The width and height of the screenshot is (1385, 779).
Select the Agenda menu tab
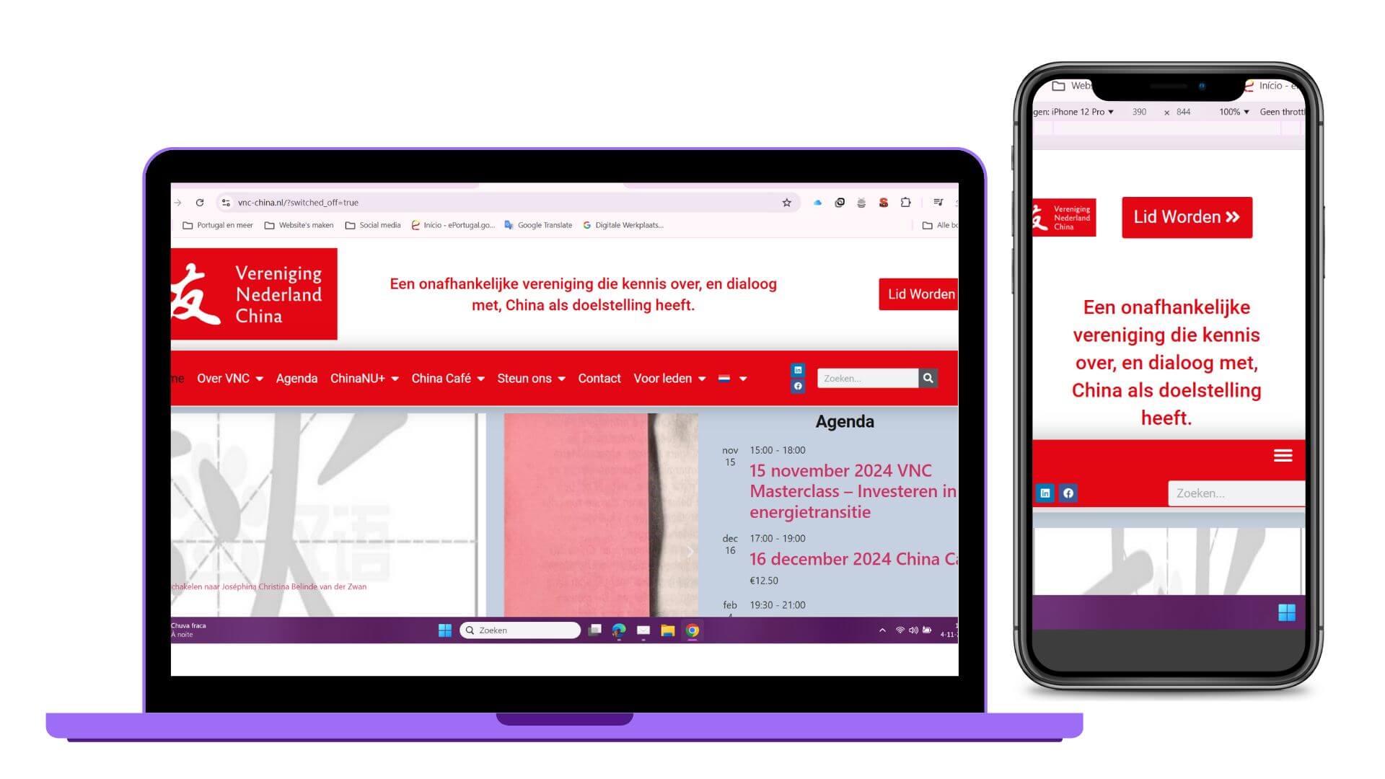296,378
